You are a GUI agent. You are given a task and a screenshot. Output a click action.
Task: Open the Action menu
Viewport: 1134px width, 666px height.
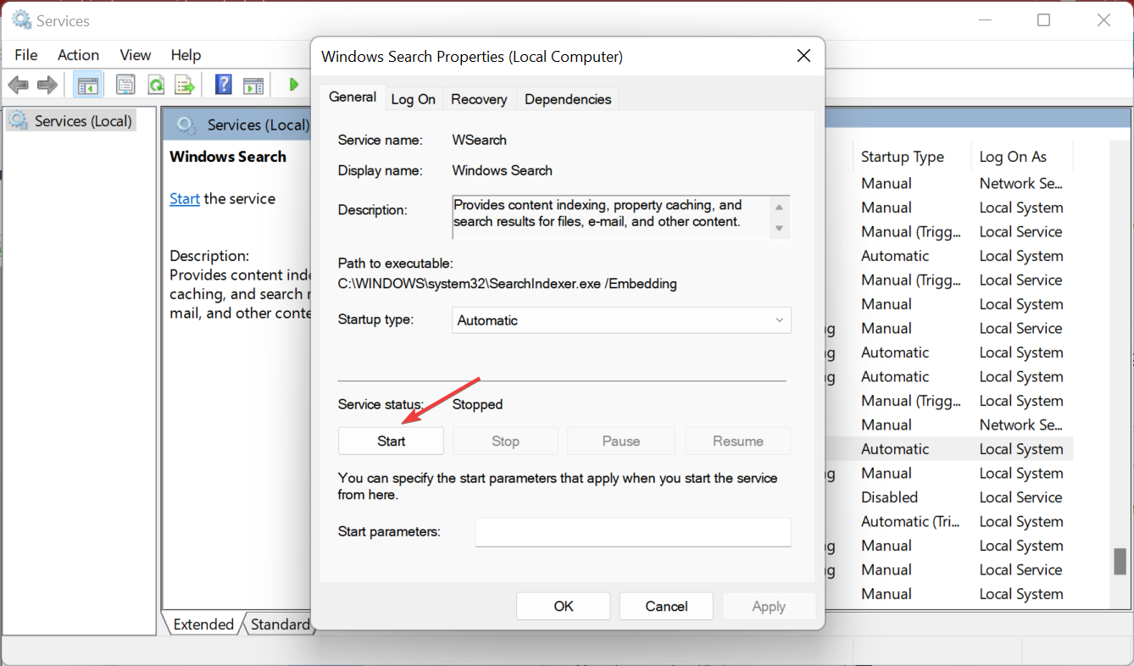pyautogui.click(x=78, y=55)
